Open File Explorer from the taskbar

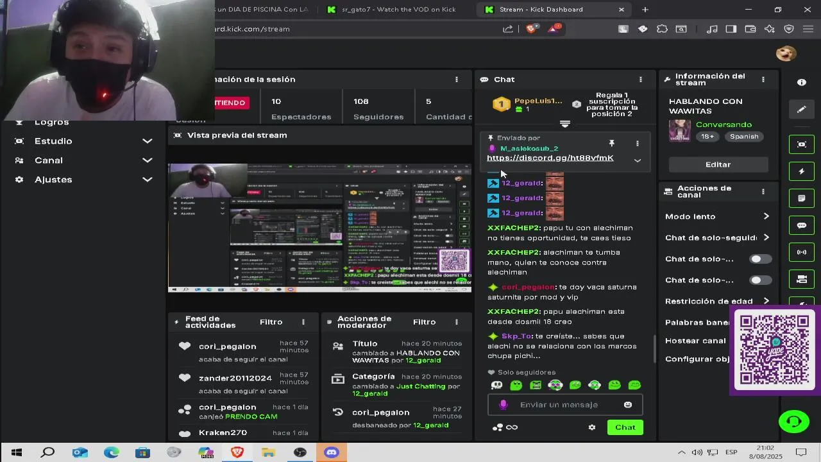coord(269,452)
